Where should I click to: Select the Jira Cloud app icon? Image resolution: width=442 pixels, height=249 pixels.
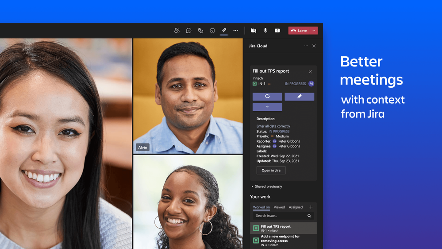click(x=224, y=31)
